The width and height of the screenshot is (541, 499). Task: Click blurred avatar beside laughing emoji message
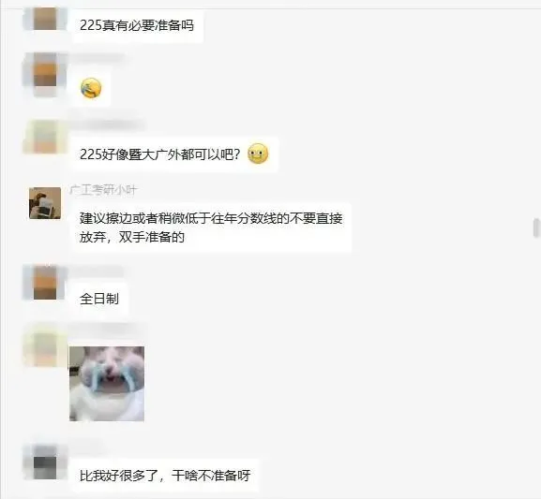click(45, 75)
